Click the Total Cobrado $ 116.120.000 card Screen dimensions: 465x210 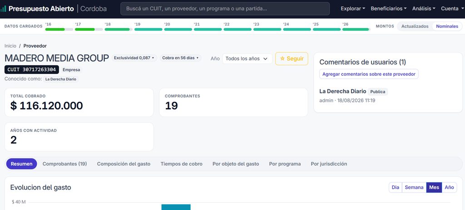tap(79, 102)
